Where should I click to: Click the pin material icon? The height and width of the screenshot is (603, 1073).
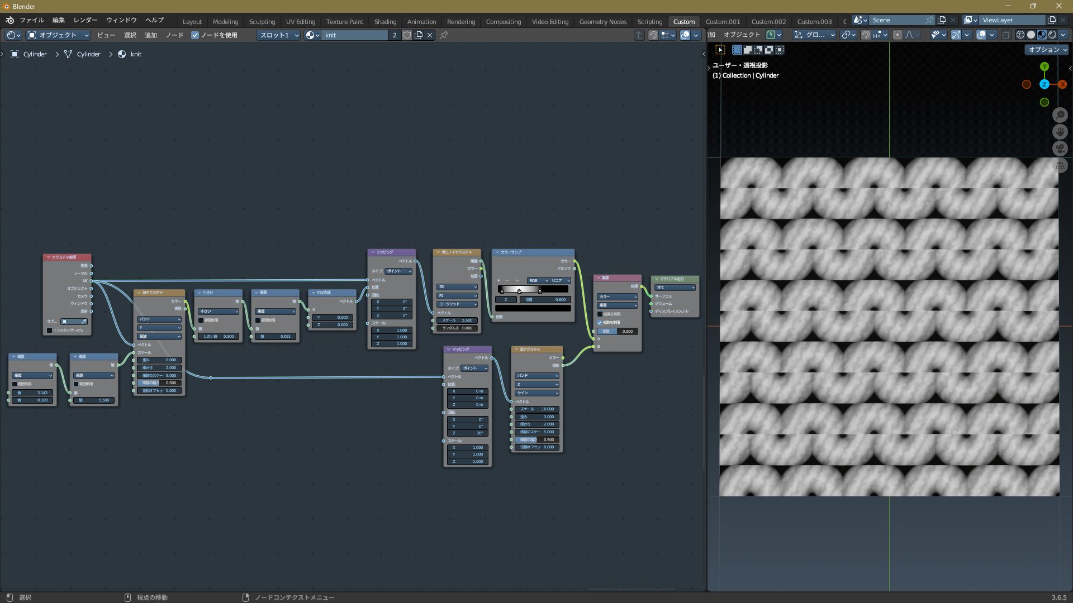(x=444, y=35)
